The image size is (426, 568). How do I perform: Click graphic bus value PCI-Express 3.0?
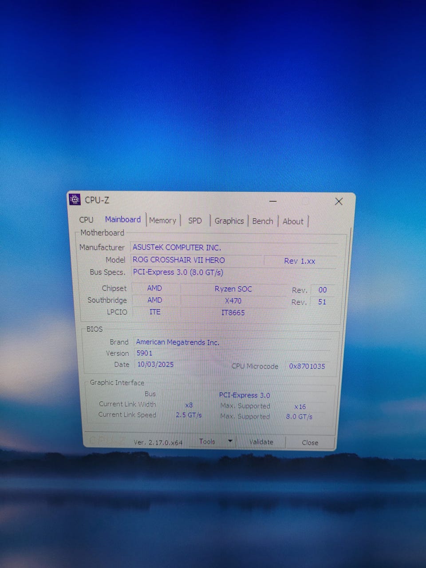245,395
